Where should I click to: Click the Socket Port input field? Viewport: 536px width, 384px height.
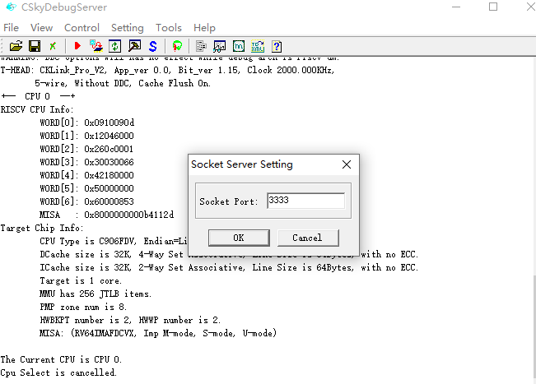tap(305, 201)
